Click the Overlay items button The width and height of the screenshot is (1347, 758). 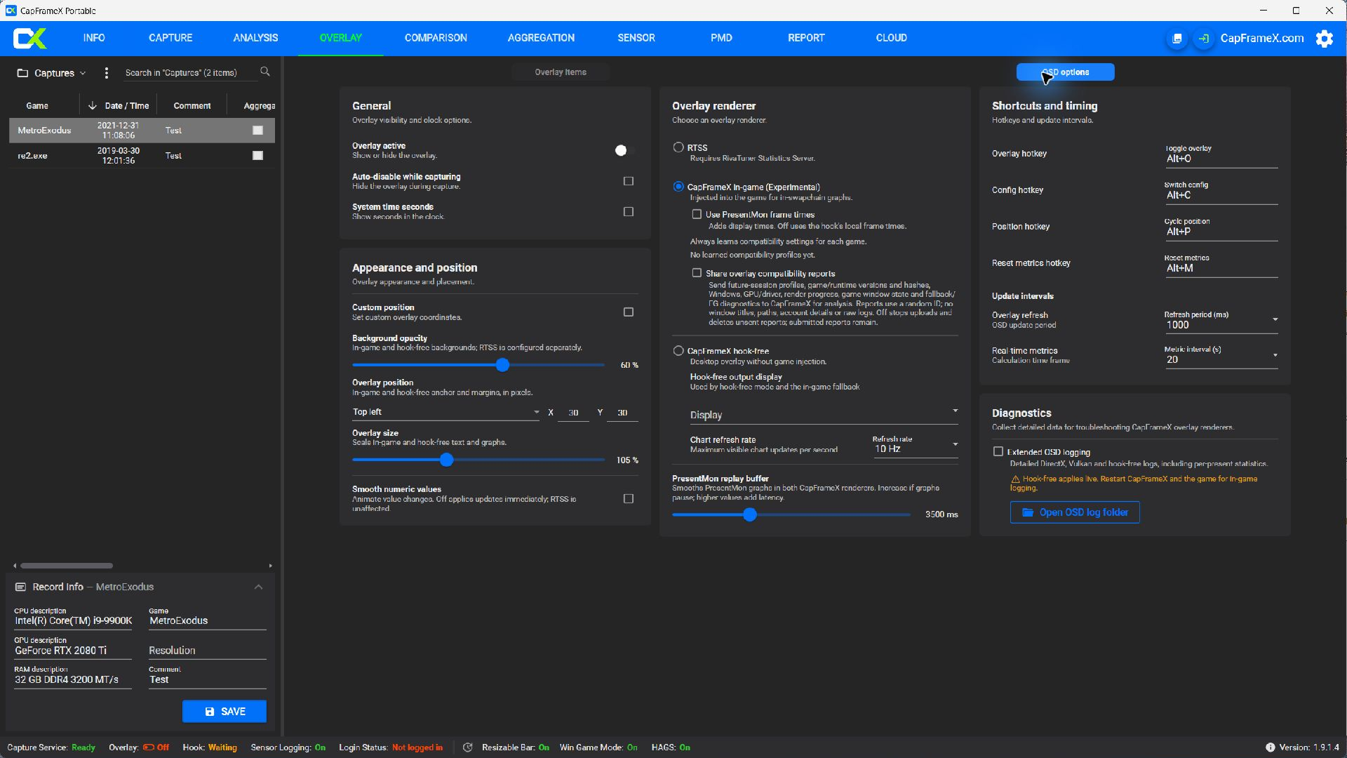point(561,72)
